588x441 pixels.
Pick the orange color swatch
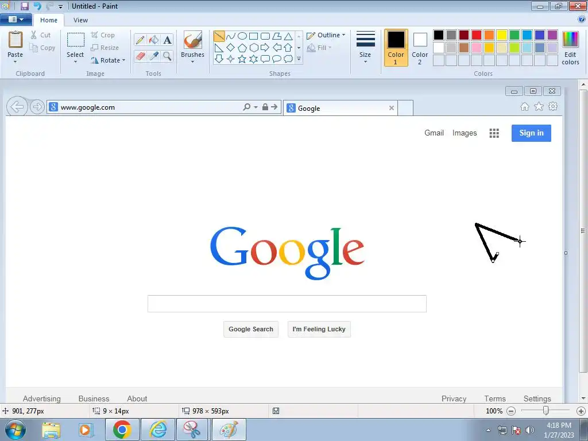coord(489,35)
